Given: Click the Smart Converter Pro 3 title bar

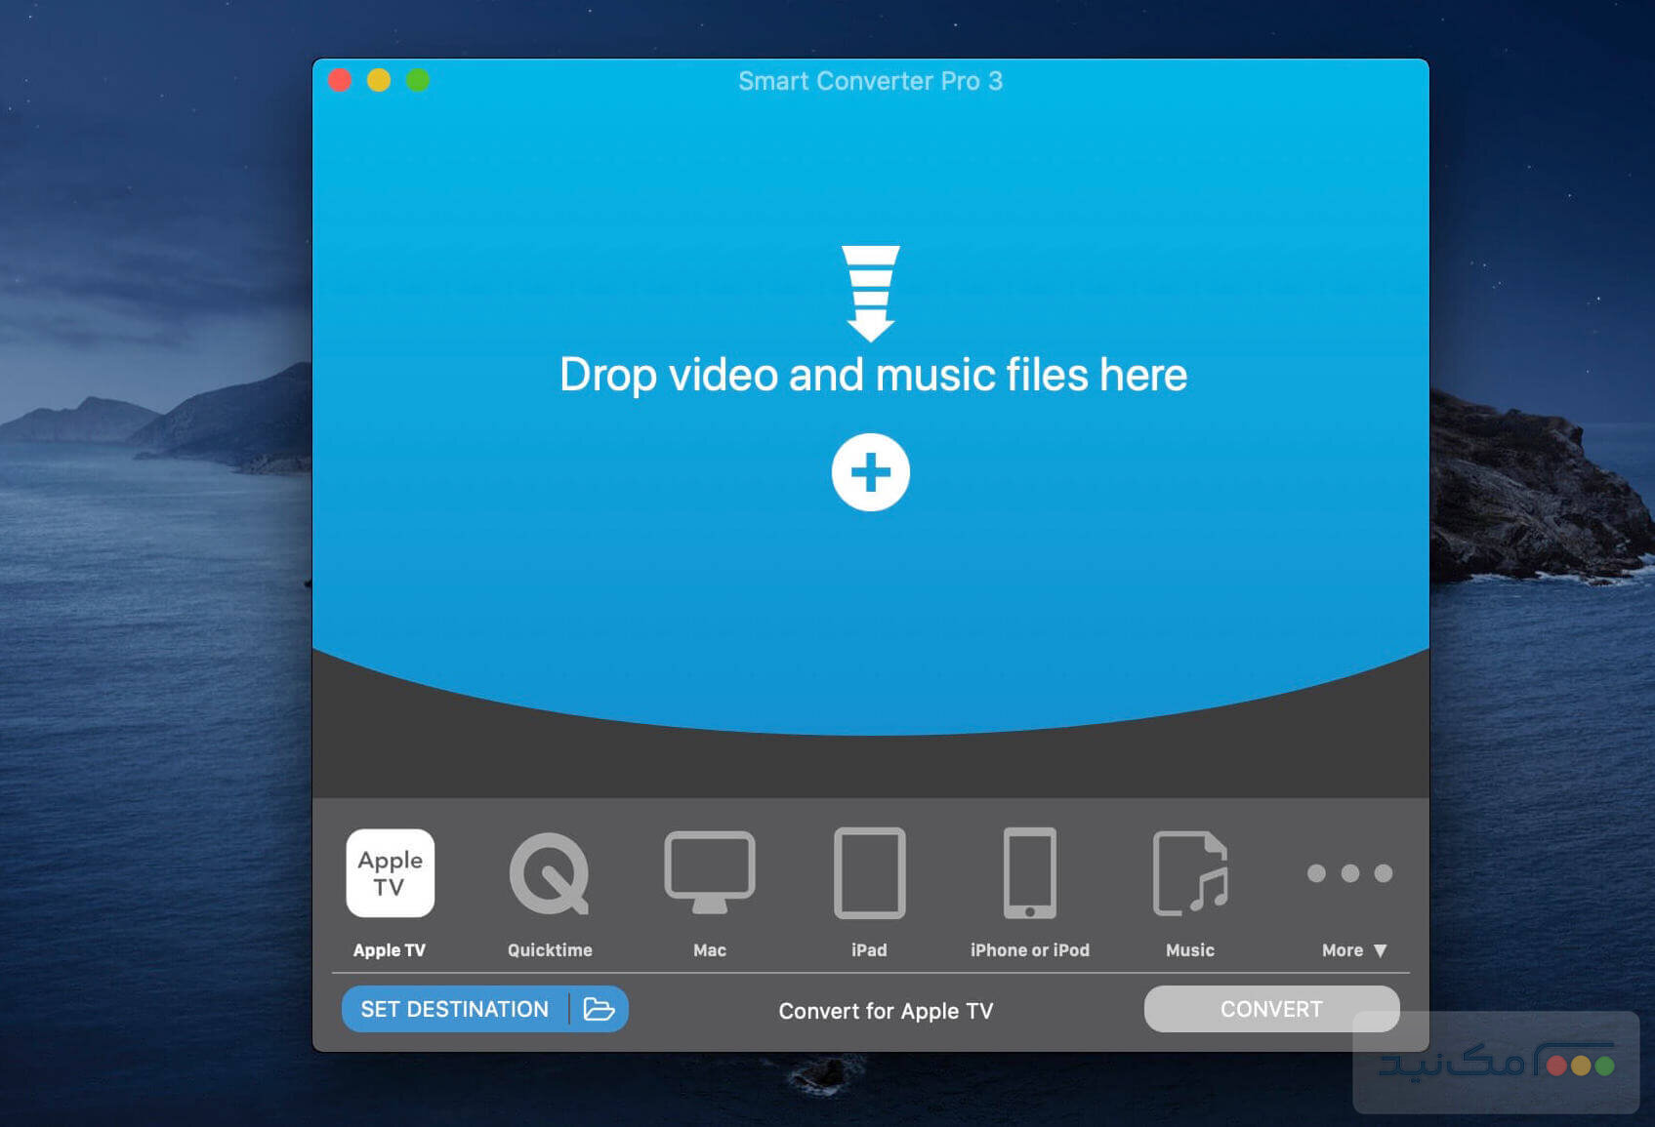Looking at the screenshot, I should pos(872,81).
